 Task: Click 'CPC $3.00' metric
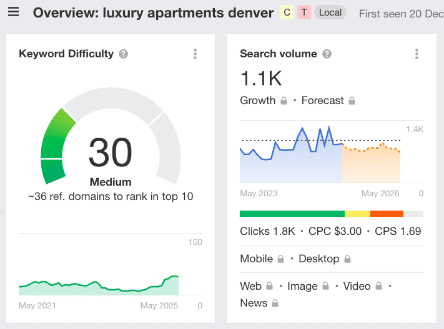coord(335,231)
